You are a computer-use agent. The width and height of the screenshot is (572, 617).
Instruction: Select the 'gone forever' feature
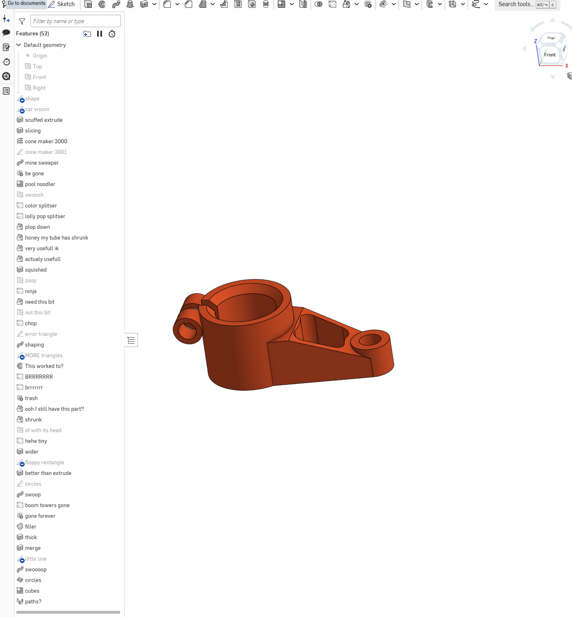[x=40, y=516]
